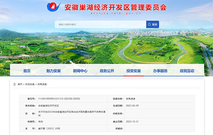Click the 名称 label cell

(28, 114)
